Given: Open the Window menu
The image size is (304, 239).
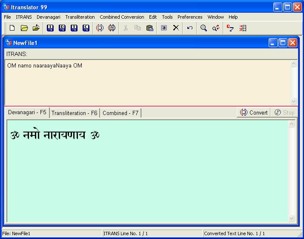Looking at the screenshot, I should [215, 17].
